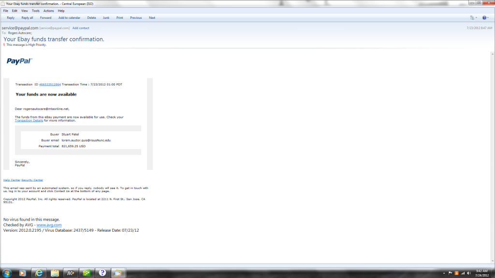Click Reply all in the toolbar
Screen dimensions: 495x278
27,18
